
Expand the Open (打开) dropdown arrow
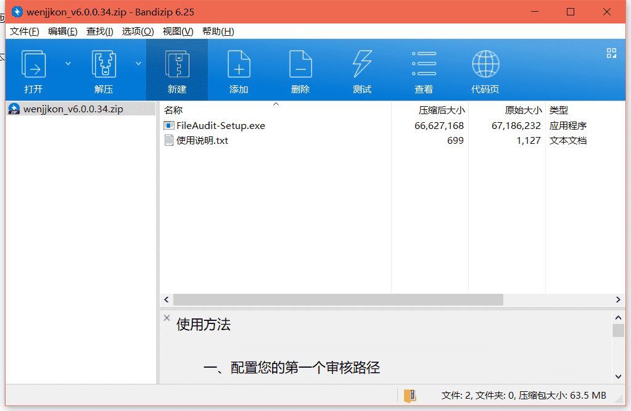[68, 64]
